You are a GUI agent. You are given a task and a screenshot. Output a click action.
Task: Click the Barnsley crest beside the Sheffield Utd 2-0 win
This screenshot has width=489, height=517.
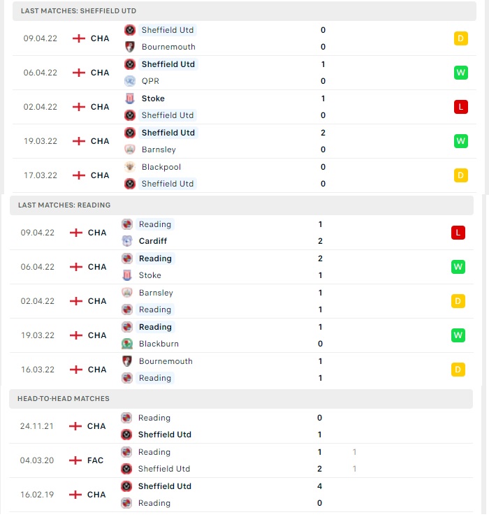(x=130, y=150)
